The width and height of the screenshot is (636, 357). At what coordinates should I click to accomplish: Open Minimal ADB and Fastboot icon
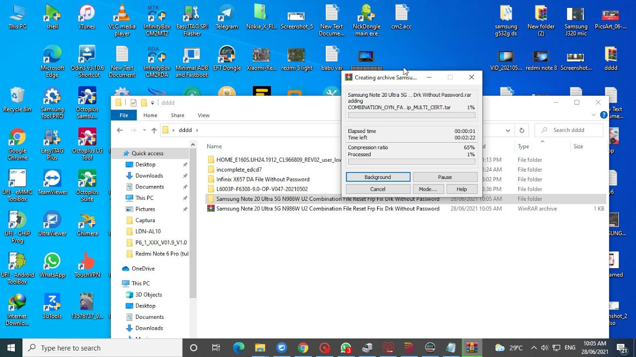[192, 62]
